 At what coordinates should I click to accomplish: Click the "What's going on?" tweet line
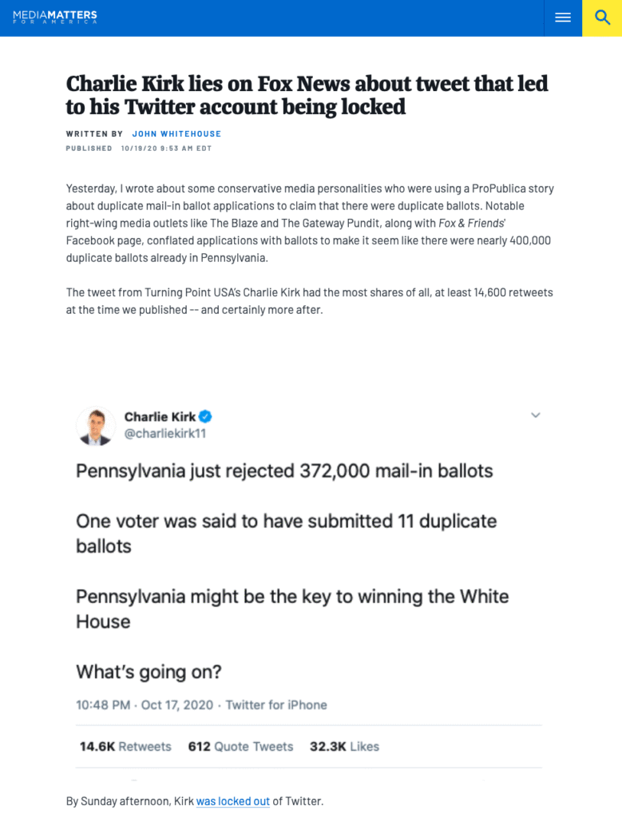click(149, 671)
